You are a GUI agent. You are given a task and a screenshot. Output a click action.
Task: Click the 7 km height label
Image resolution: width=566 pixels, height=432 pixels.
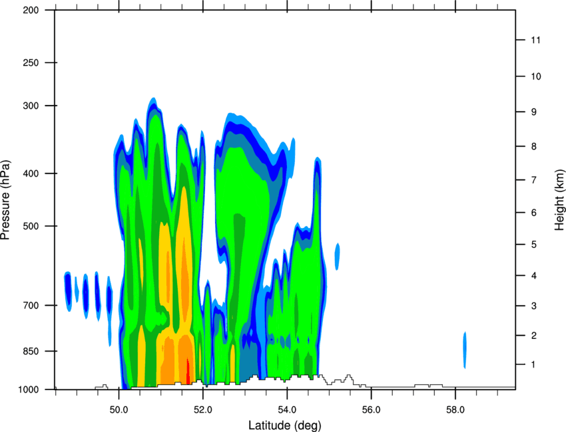[x=534, y=180]
